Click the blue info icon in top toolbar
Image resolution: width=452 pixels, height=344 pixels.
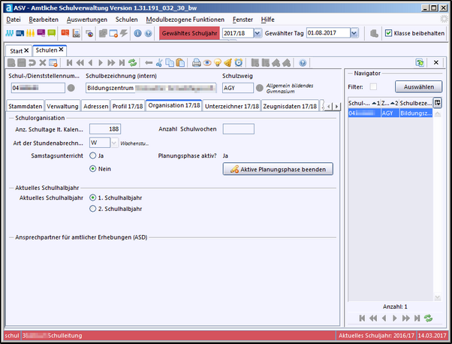click(137, 33)
